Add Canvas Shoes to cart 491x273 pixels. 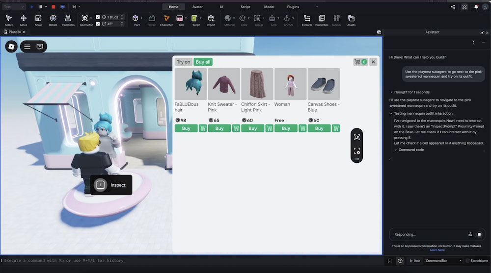336,128
